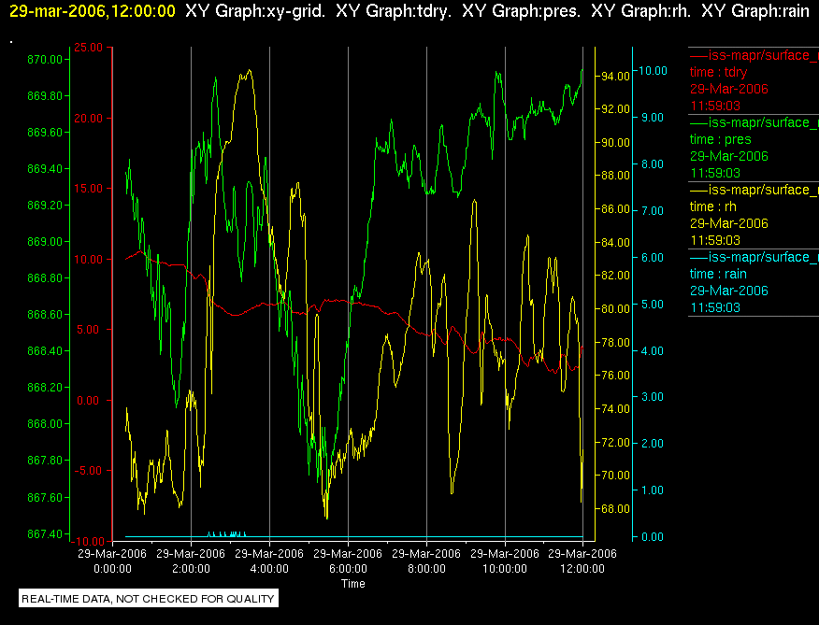Click the yellow 29-Mar-2006 date under rh legend
819x625 pixels.
728,223
